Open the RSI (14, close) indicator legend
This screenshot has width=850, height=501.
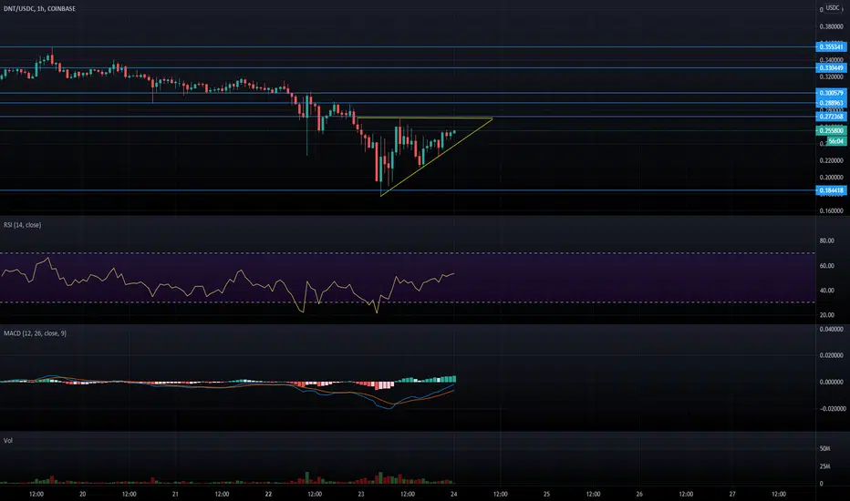tap(22, 225)
